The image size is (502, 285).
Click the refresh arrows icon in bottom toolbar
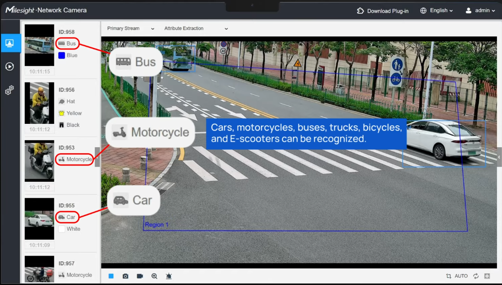click(476, 276)
